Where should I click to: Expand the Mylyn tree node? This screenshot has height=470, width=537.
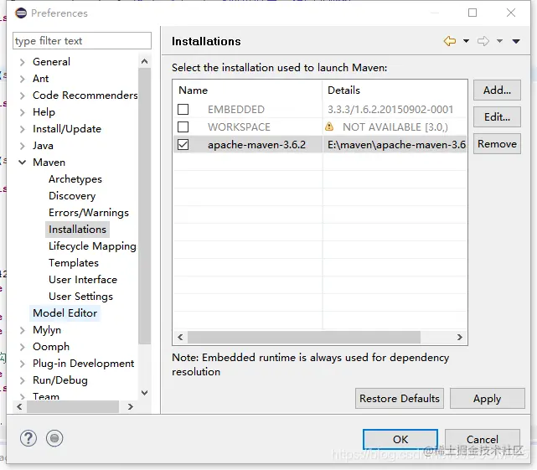click(23, 330)
